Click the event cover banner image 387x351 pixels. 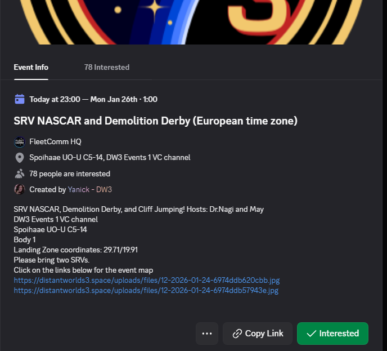(x=191, y=22)
